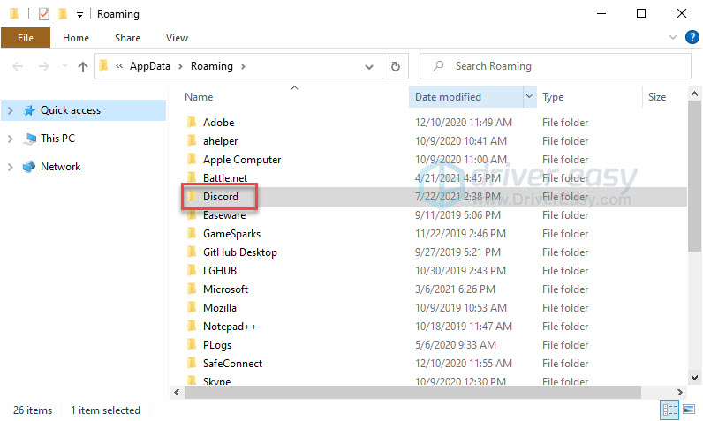Click the folder icon beside LGHUB
Image resolution: width=703 pixels, height=421 pixels.
192,270
